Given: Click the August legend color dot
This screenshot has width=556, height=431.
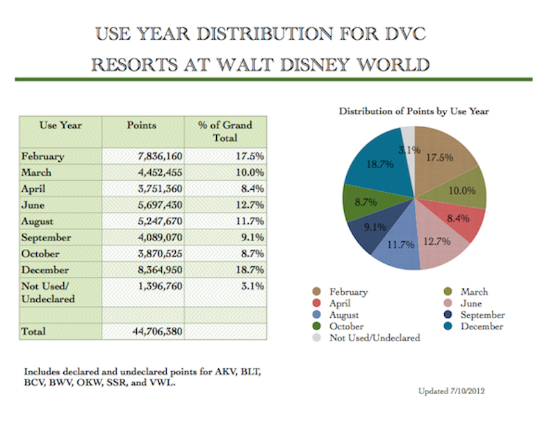Looking at the screenshot, I should (x=316, y=315).
